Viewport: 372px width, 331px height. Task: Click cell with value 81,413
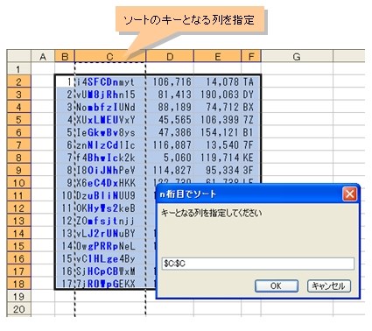pos(170,95)
